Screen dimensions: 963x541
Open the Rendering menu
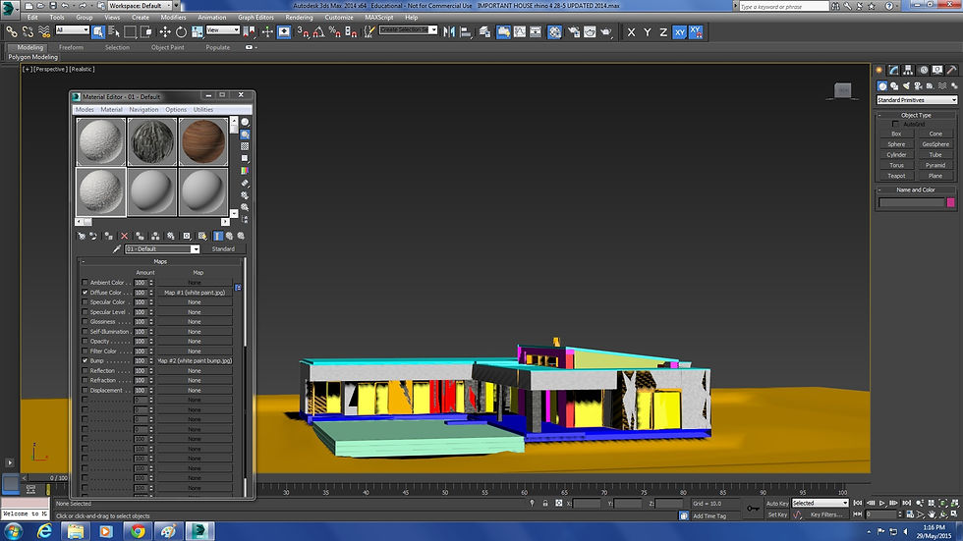(299, 18)
